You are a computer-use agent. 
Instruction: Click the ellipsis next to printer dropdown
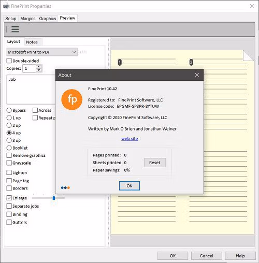[x=83, y=52]
